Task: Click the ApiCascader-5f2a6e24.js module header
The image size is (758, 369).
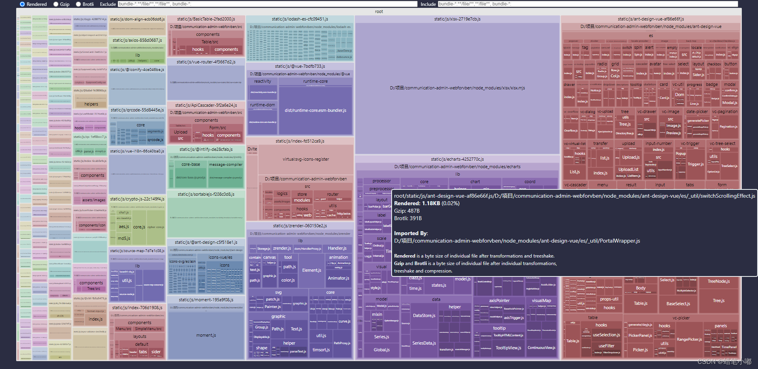Action: click(206, 105)
